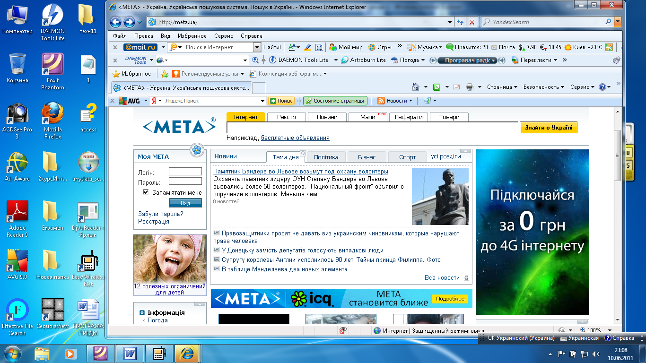Click the Word icon on the taskbar
The width and height of the screenshot is (646, 363).
129,354
